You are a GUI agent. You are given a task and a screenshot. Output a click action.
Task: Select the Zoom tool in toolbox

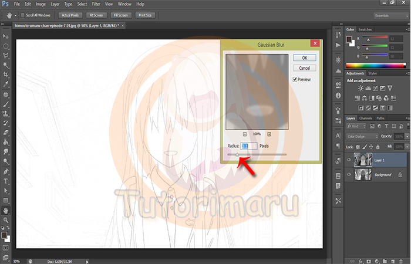click(5, 220)
